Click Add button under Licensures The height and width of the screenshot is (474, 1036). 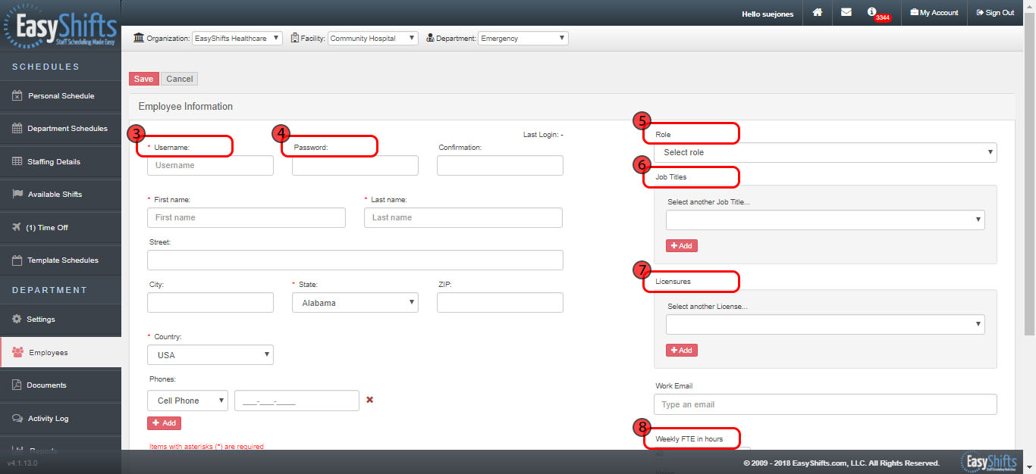tap(681, 351)
